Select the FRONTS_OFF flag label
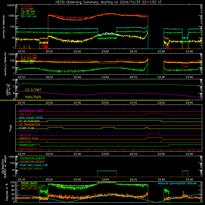This screenshot has width=205, height=205. pos(27,145)
